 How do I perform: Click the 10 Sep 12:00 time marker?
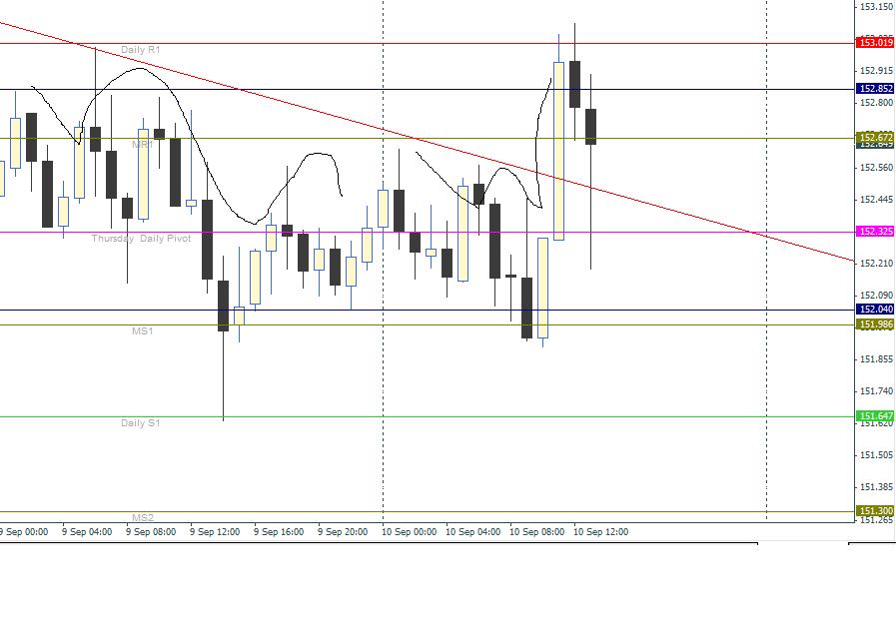coord(600,531)
